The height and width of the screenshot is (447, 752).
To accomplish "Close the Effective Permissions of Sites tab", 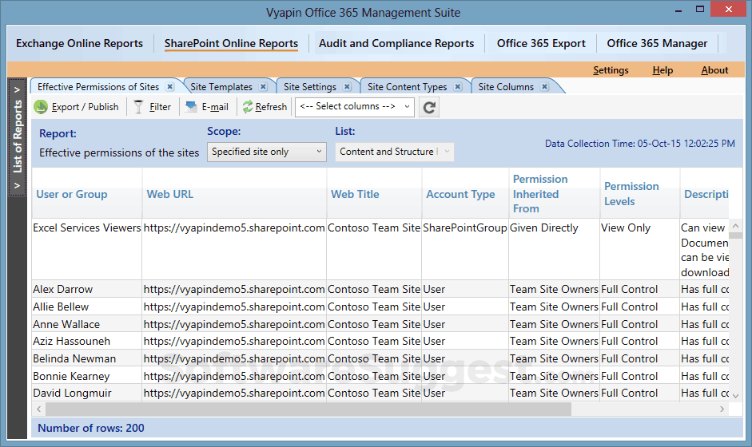I will tap(170, 87).
